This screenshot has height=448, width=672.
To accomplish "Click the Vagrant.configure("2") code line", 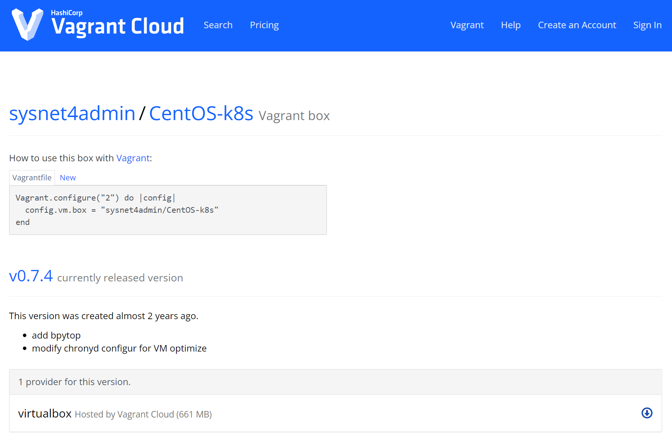I will [x=95, y=198].
